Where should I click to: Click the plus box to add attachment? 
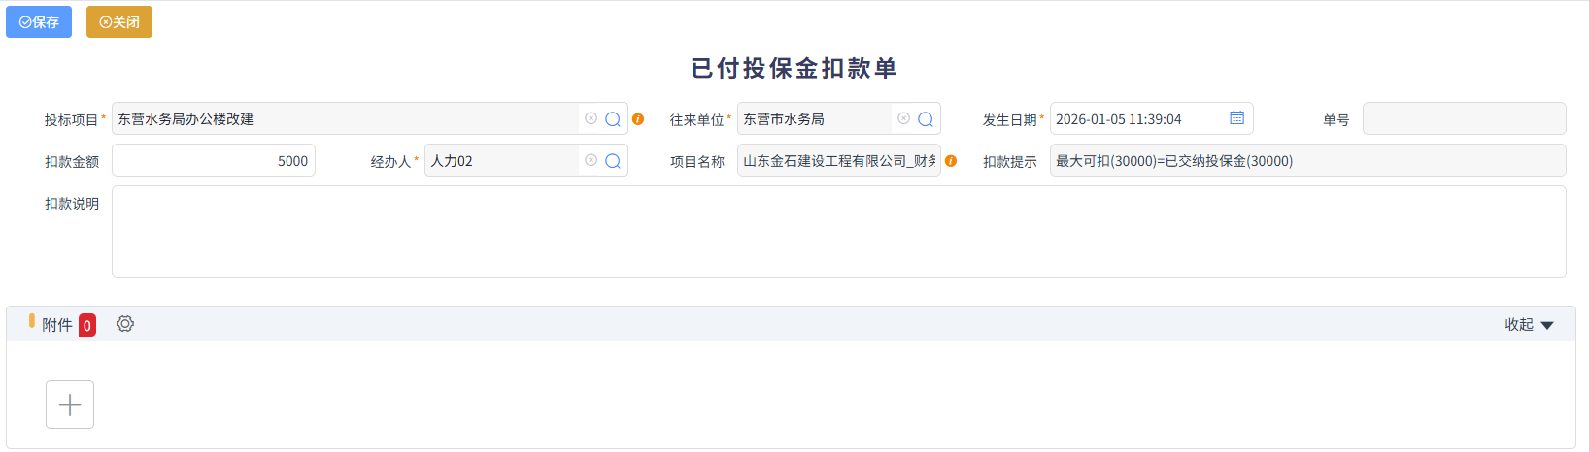pos(70,404)
